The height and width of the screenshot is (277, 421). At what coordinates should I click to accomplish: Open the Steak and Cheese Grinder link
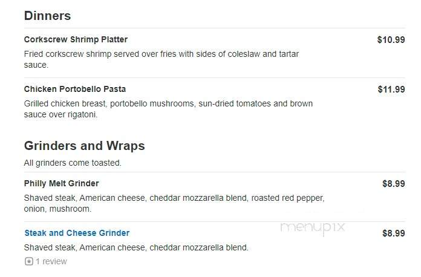pos(77,233)
